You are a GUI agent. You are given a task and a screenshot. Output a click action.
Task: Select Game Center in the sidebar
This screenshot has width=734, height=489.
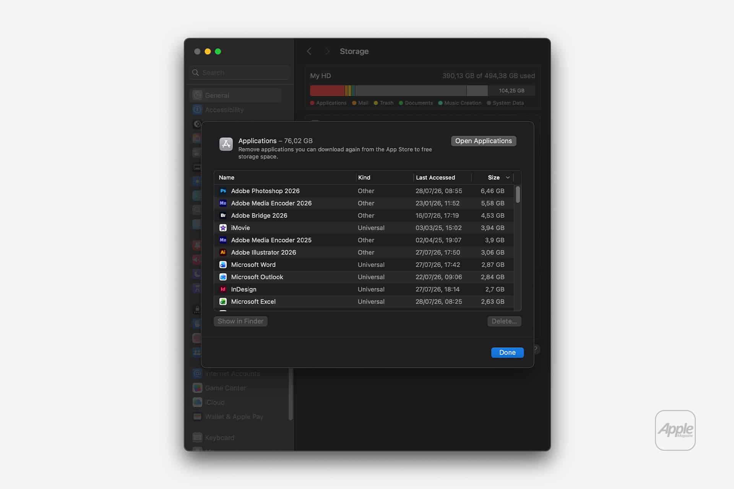(x=235, y=388)
